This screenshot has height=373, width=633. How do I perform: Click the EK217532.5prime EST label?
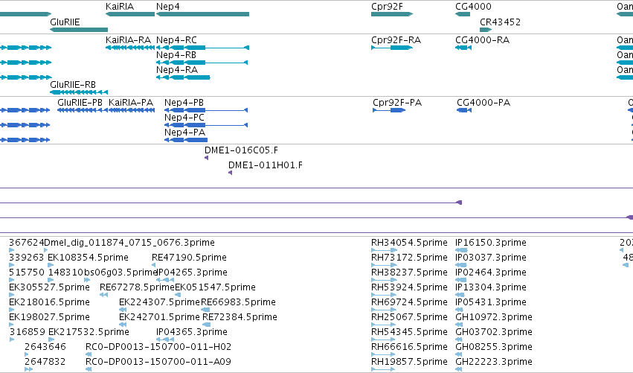89,332
